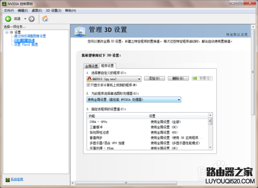Switch to the 程序设置 tab
258x188 pixels.
point(107,66)
